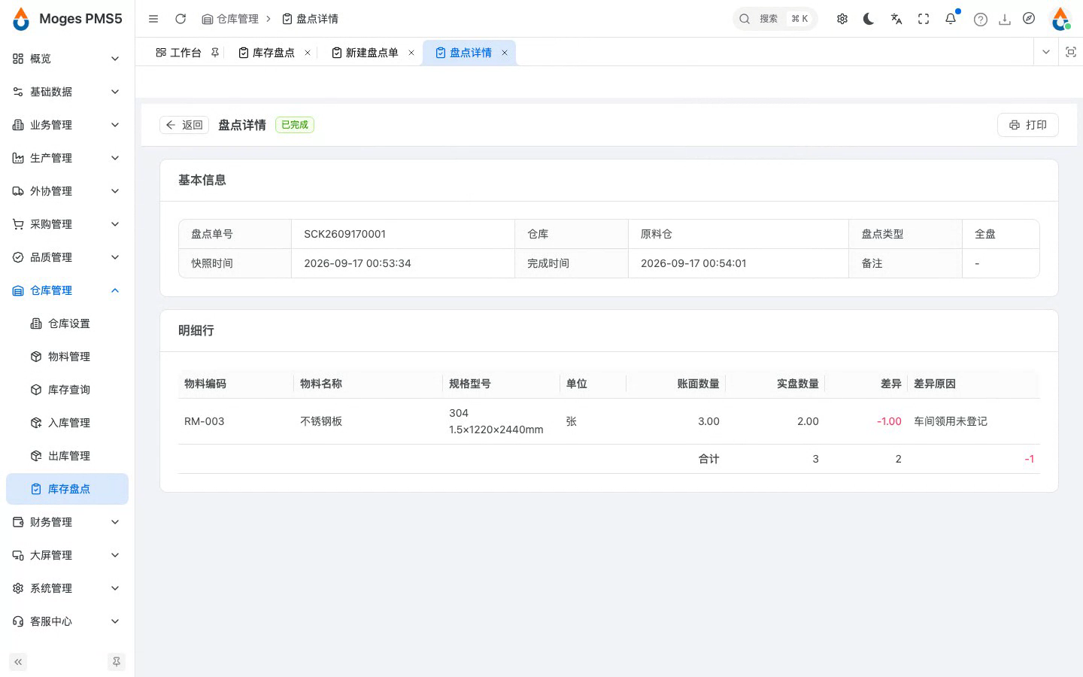Open the notifications bell
Image resolution: width=1083 pixels, height=677 pixels.
(951, 19)
